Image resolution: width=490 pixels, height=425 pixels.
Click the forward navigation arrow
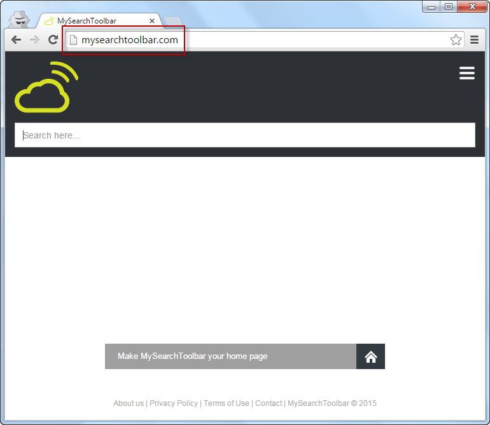(x=35, y=39)
